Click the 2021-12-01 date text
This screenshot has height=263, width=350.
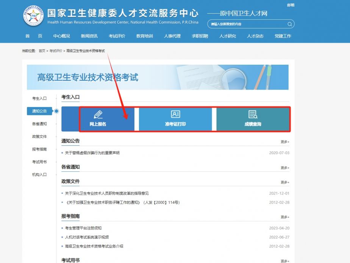pos(279,193)
